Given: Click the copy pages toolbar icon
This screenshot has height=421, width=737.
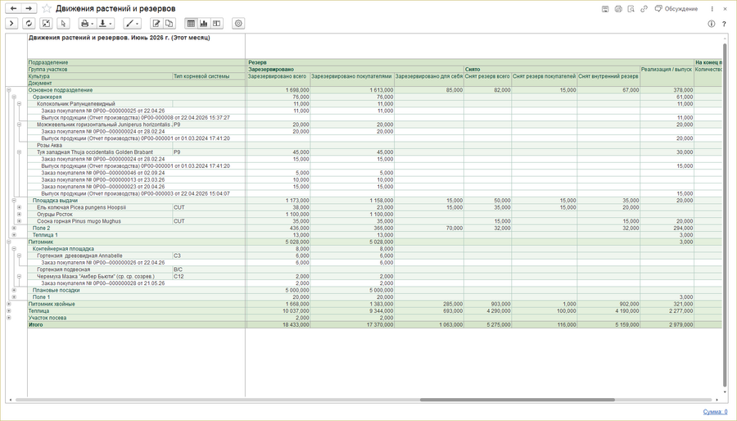Looking at the screenshot, I should pos(169,24).
